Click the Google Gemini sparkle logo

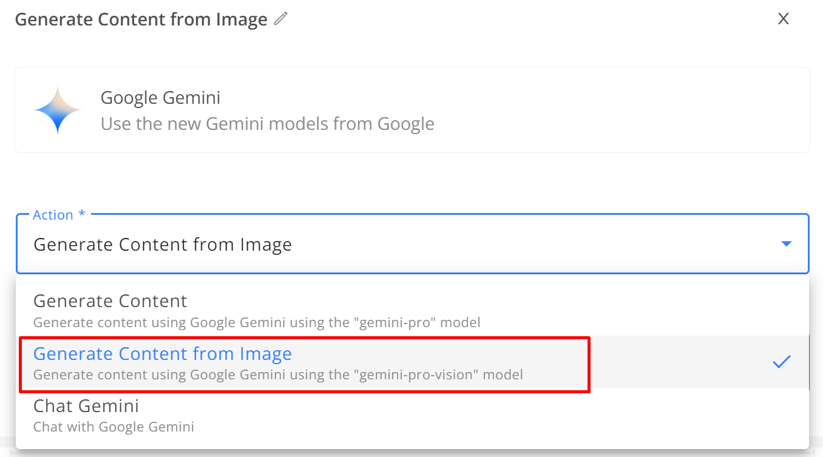(58, 110)
